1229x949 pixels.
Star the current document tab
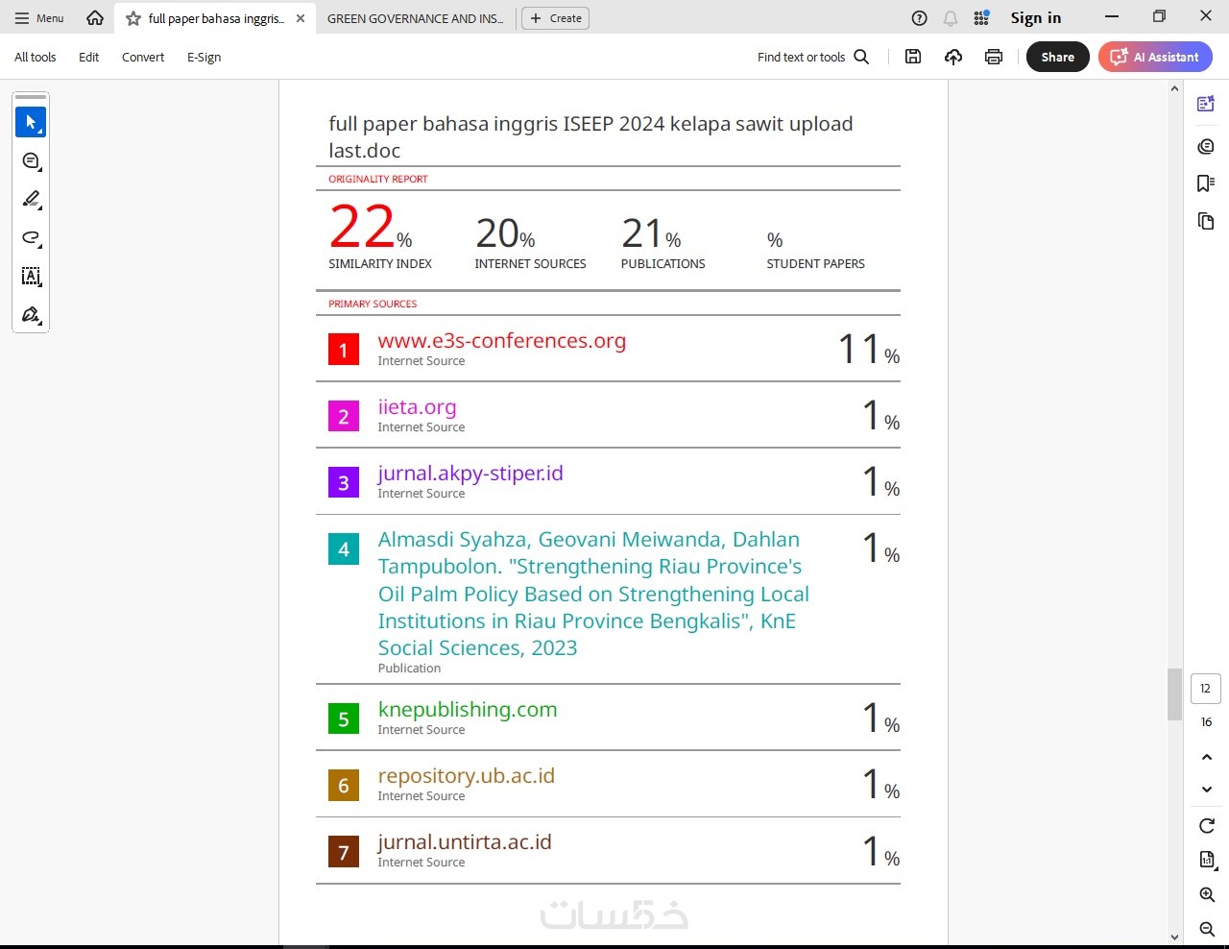(133, 18)
